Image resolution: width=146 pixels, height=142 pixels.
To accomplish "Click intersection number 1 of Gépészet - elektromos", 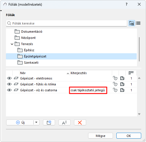I will (x=131, y=78).
